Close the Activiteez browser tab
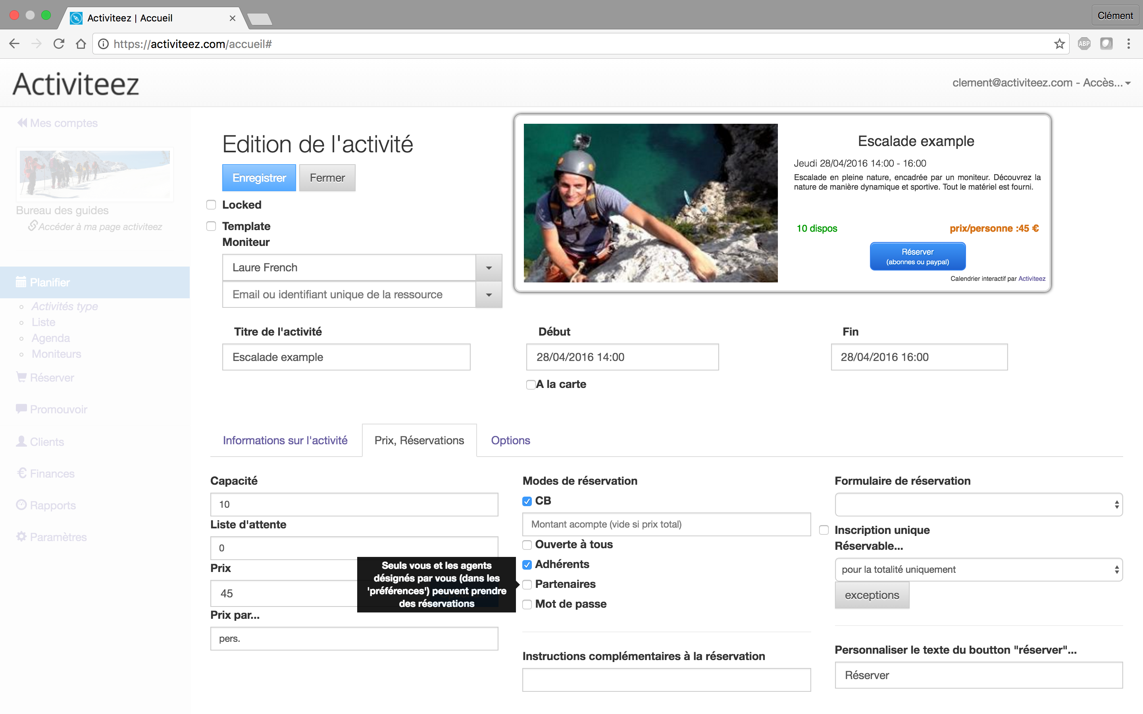The image size is (1143, 714). (x=233, y=18)
